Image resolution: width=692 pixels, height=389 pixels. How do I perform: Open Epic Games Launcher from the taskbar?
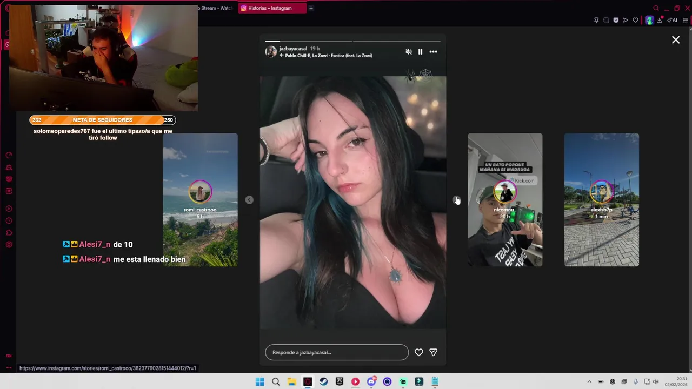(x=340, y=382)
